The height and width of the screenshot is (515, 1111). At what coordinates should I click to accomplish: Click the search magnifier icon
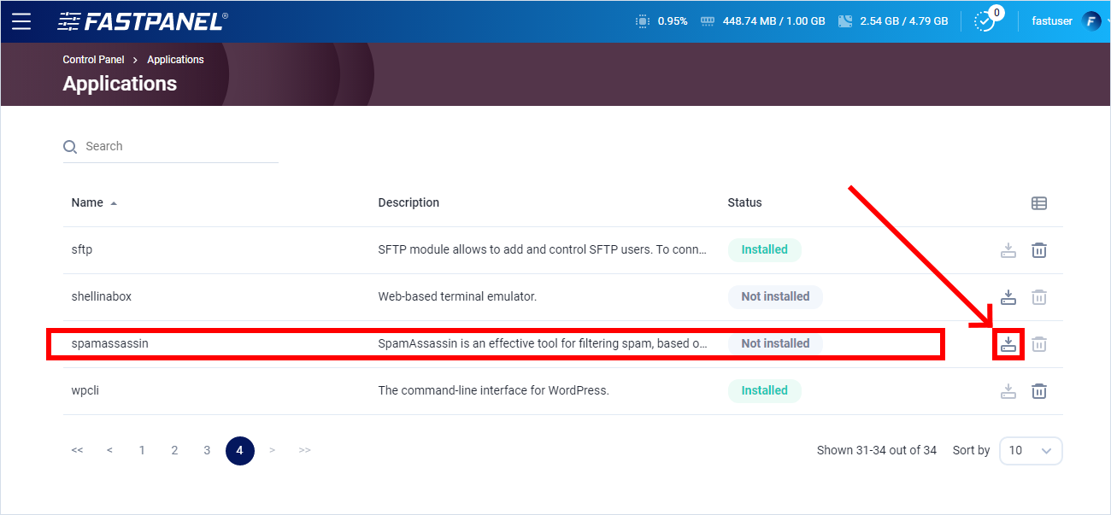70,147
